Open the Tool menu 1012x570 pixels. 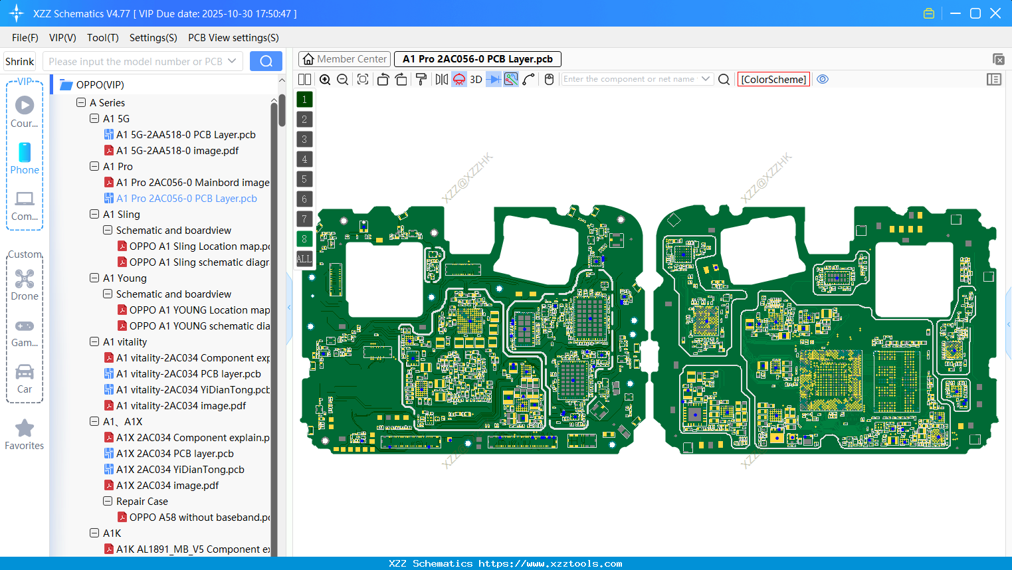click(102, 38)
